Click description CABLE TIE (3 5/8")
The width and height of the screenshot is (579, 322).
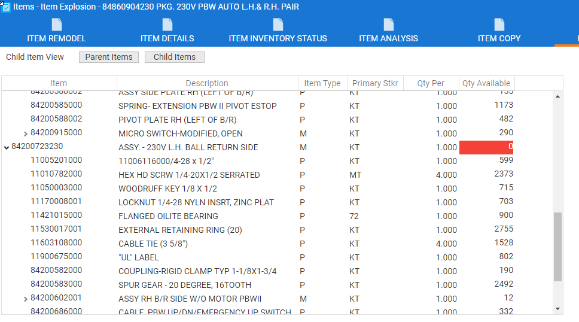click(153, 244)
